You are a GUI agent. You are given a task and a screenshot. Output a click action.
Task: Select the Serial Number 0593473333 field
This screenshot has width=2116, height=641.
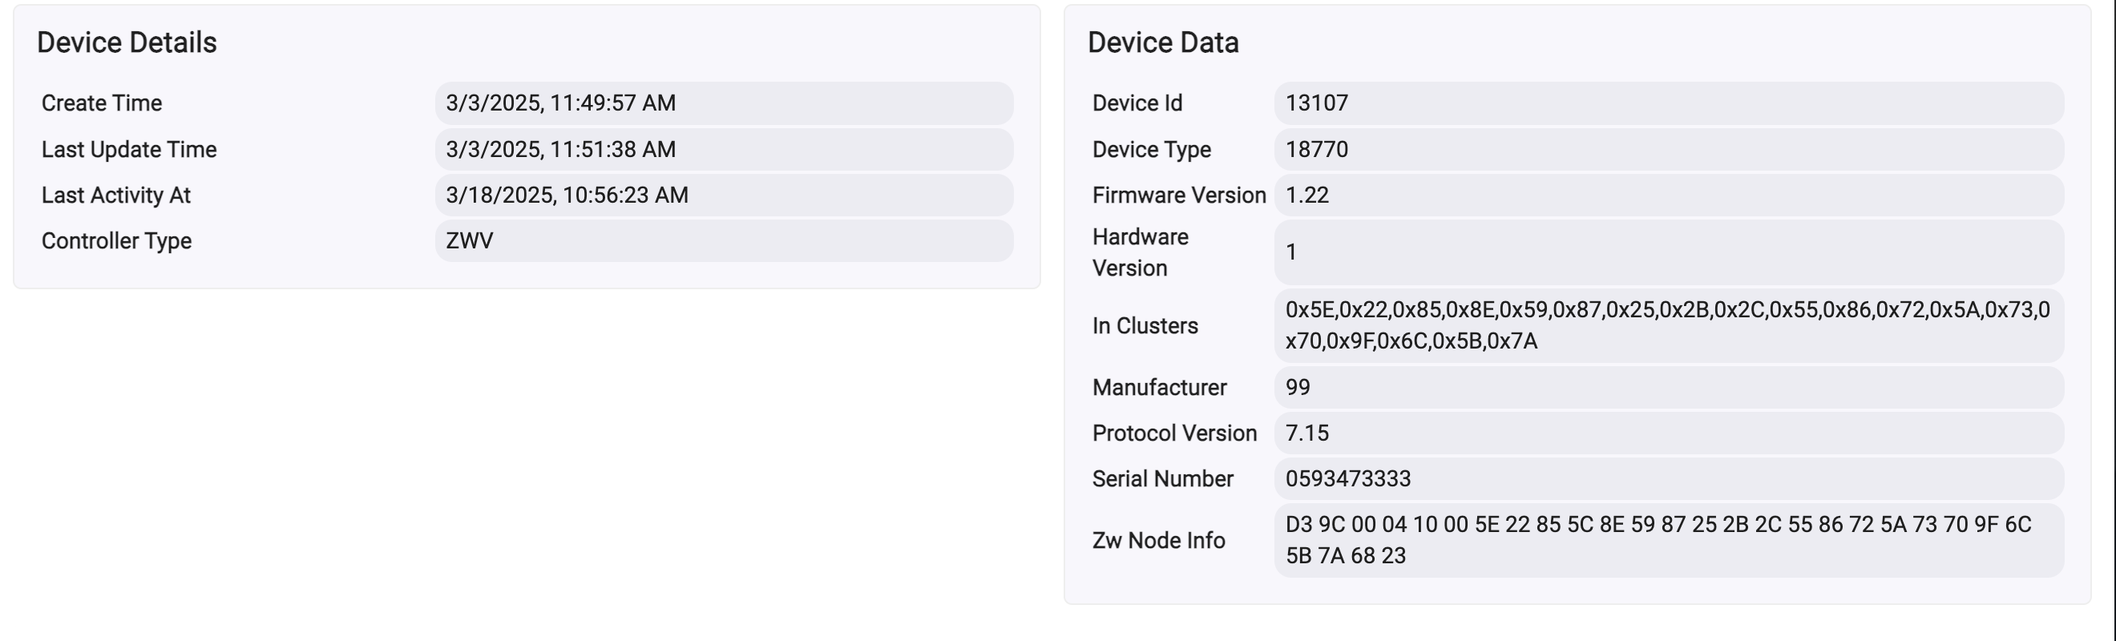coord(1669,479)
